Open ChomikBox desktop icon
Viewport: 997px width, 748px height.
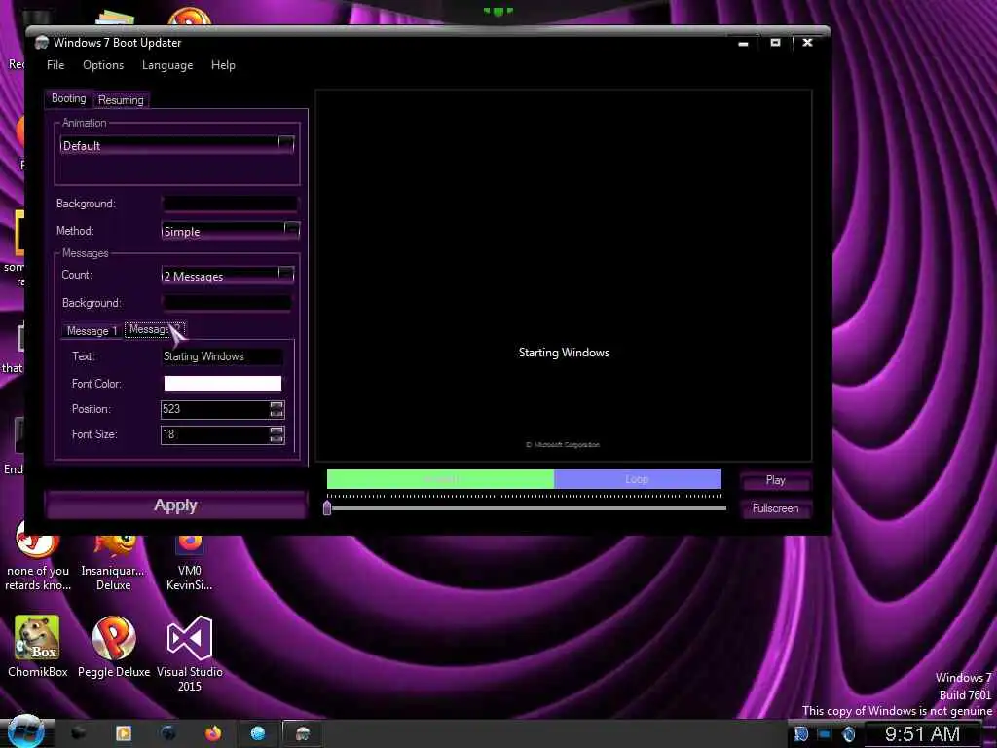click(x=38, y=647)
